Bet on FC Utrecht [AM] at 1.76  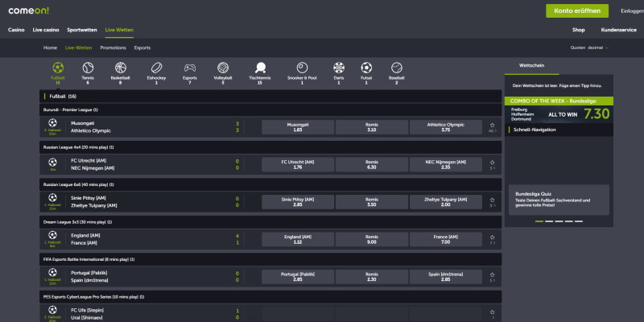coord(298,164)
